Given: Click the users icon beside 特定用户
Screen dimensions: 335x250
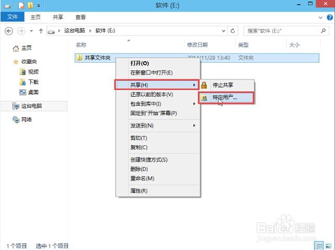Looking at the screenshot, I should tap(204, 98).
